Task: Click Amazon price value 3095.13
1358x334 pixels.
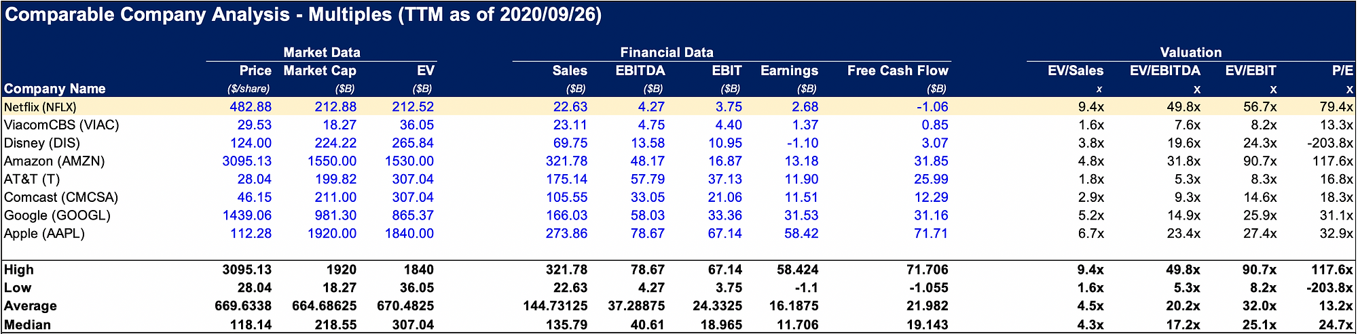Action: 247,161
